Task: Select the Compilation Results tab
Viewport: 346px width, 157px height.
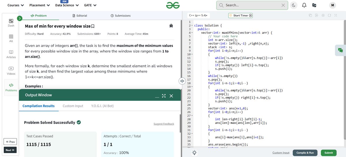Action: 38,106
